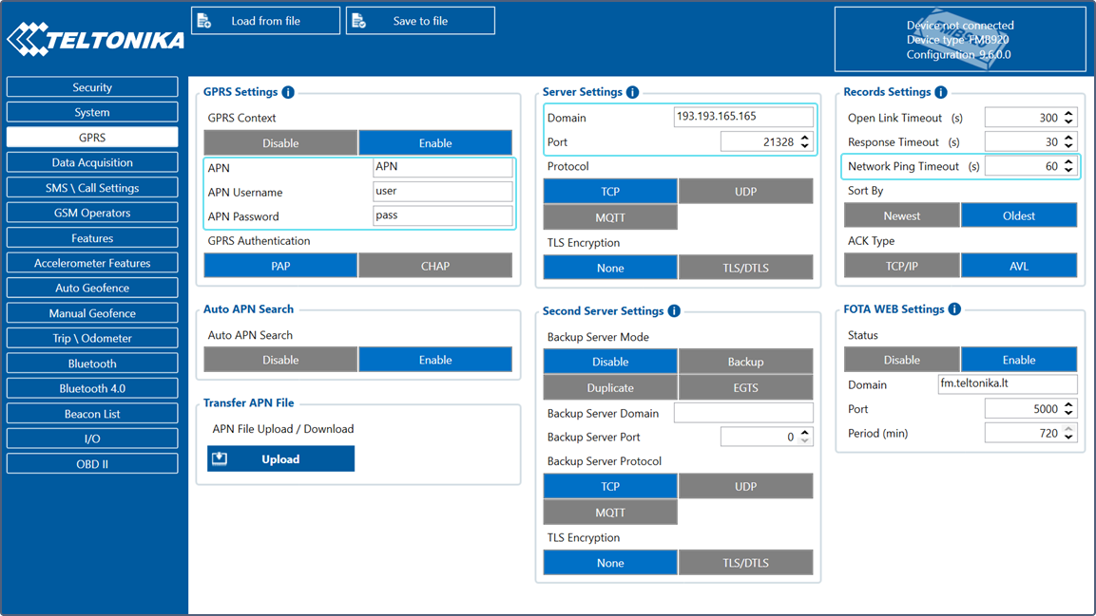Show Server Settings info tooltip icon
This screenshot has height=616, width=1096.
point(632,92)
